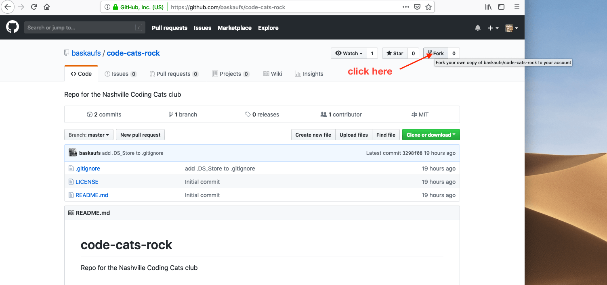Open the latest commit message in commit bar
The width and height of the screenshot is (607, 285).
[133, 153]
